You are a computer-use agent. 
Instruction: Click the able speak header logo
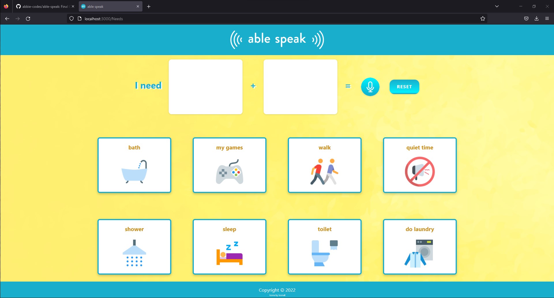click(x=277, y=40)
